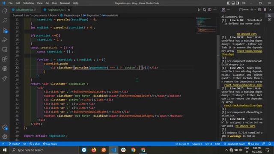
Task: Toggle the primary side bar
Action: [x=229, y=3]
